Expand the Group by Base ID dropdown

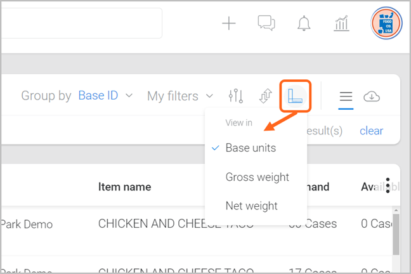tap(105, 96)
